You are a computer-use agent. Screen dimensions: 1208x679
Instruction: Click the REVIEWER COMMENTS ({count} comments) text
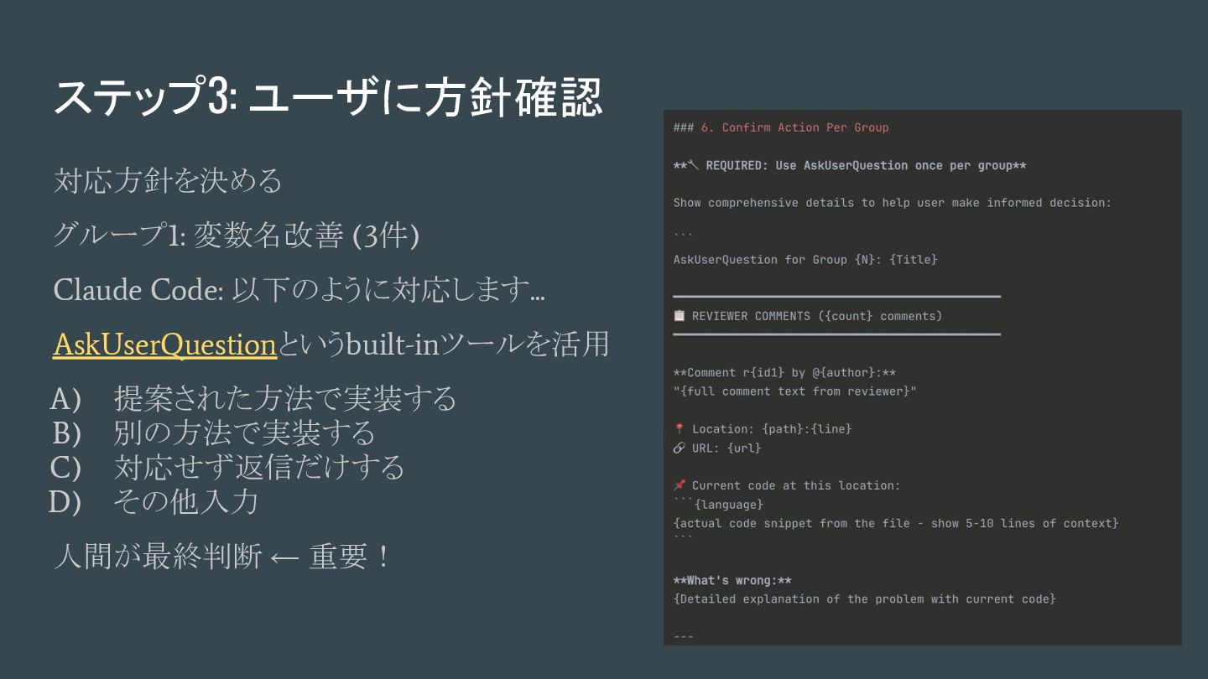[x=817, y=316]
